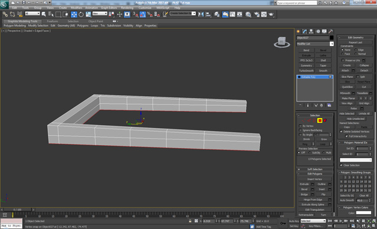The width and height of the screenshot is (377, 229).
Task: Toggle the 3D Snaps icon
Action: coord(135,14)
